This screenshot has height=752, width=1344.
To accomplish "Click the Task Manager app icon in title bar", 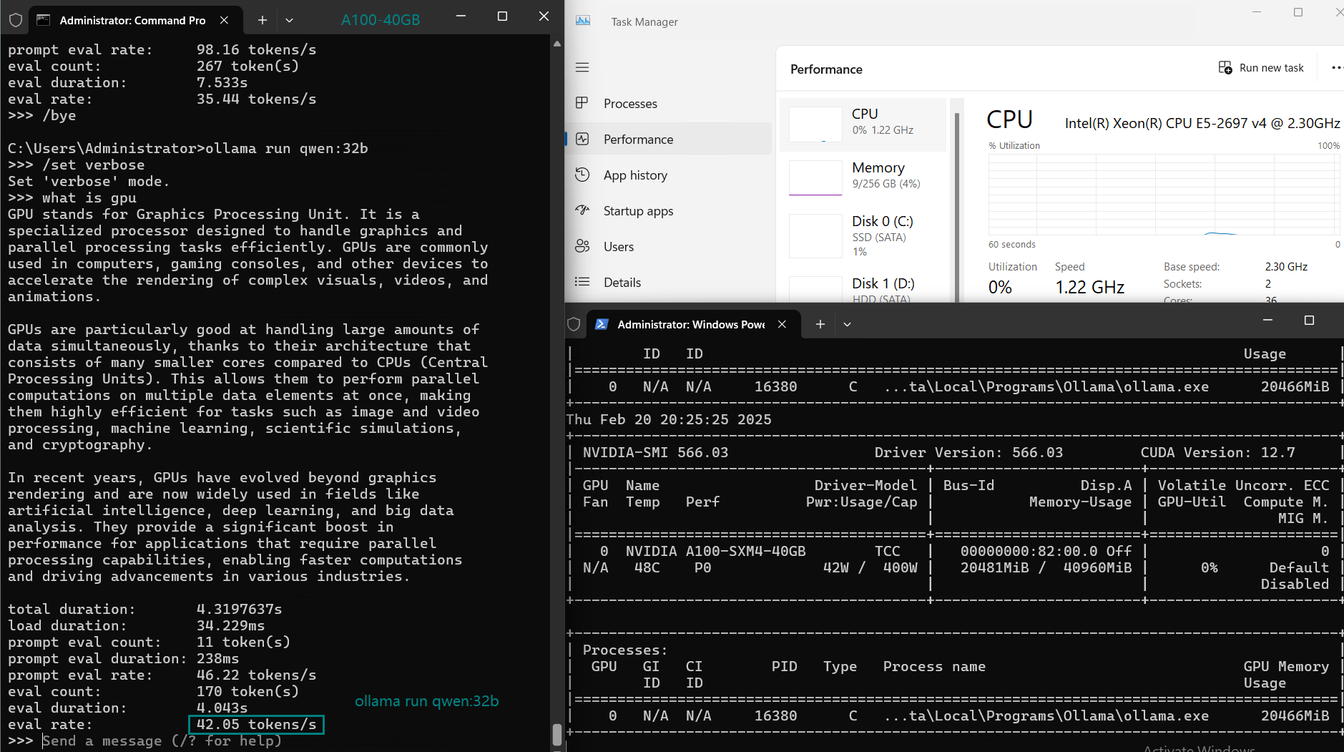I will click(x=583, y=21).
